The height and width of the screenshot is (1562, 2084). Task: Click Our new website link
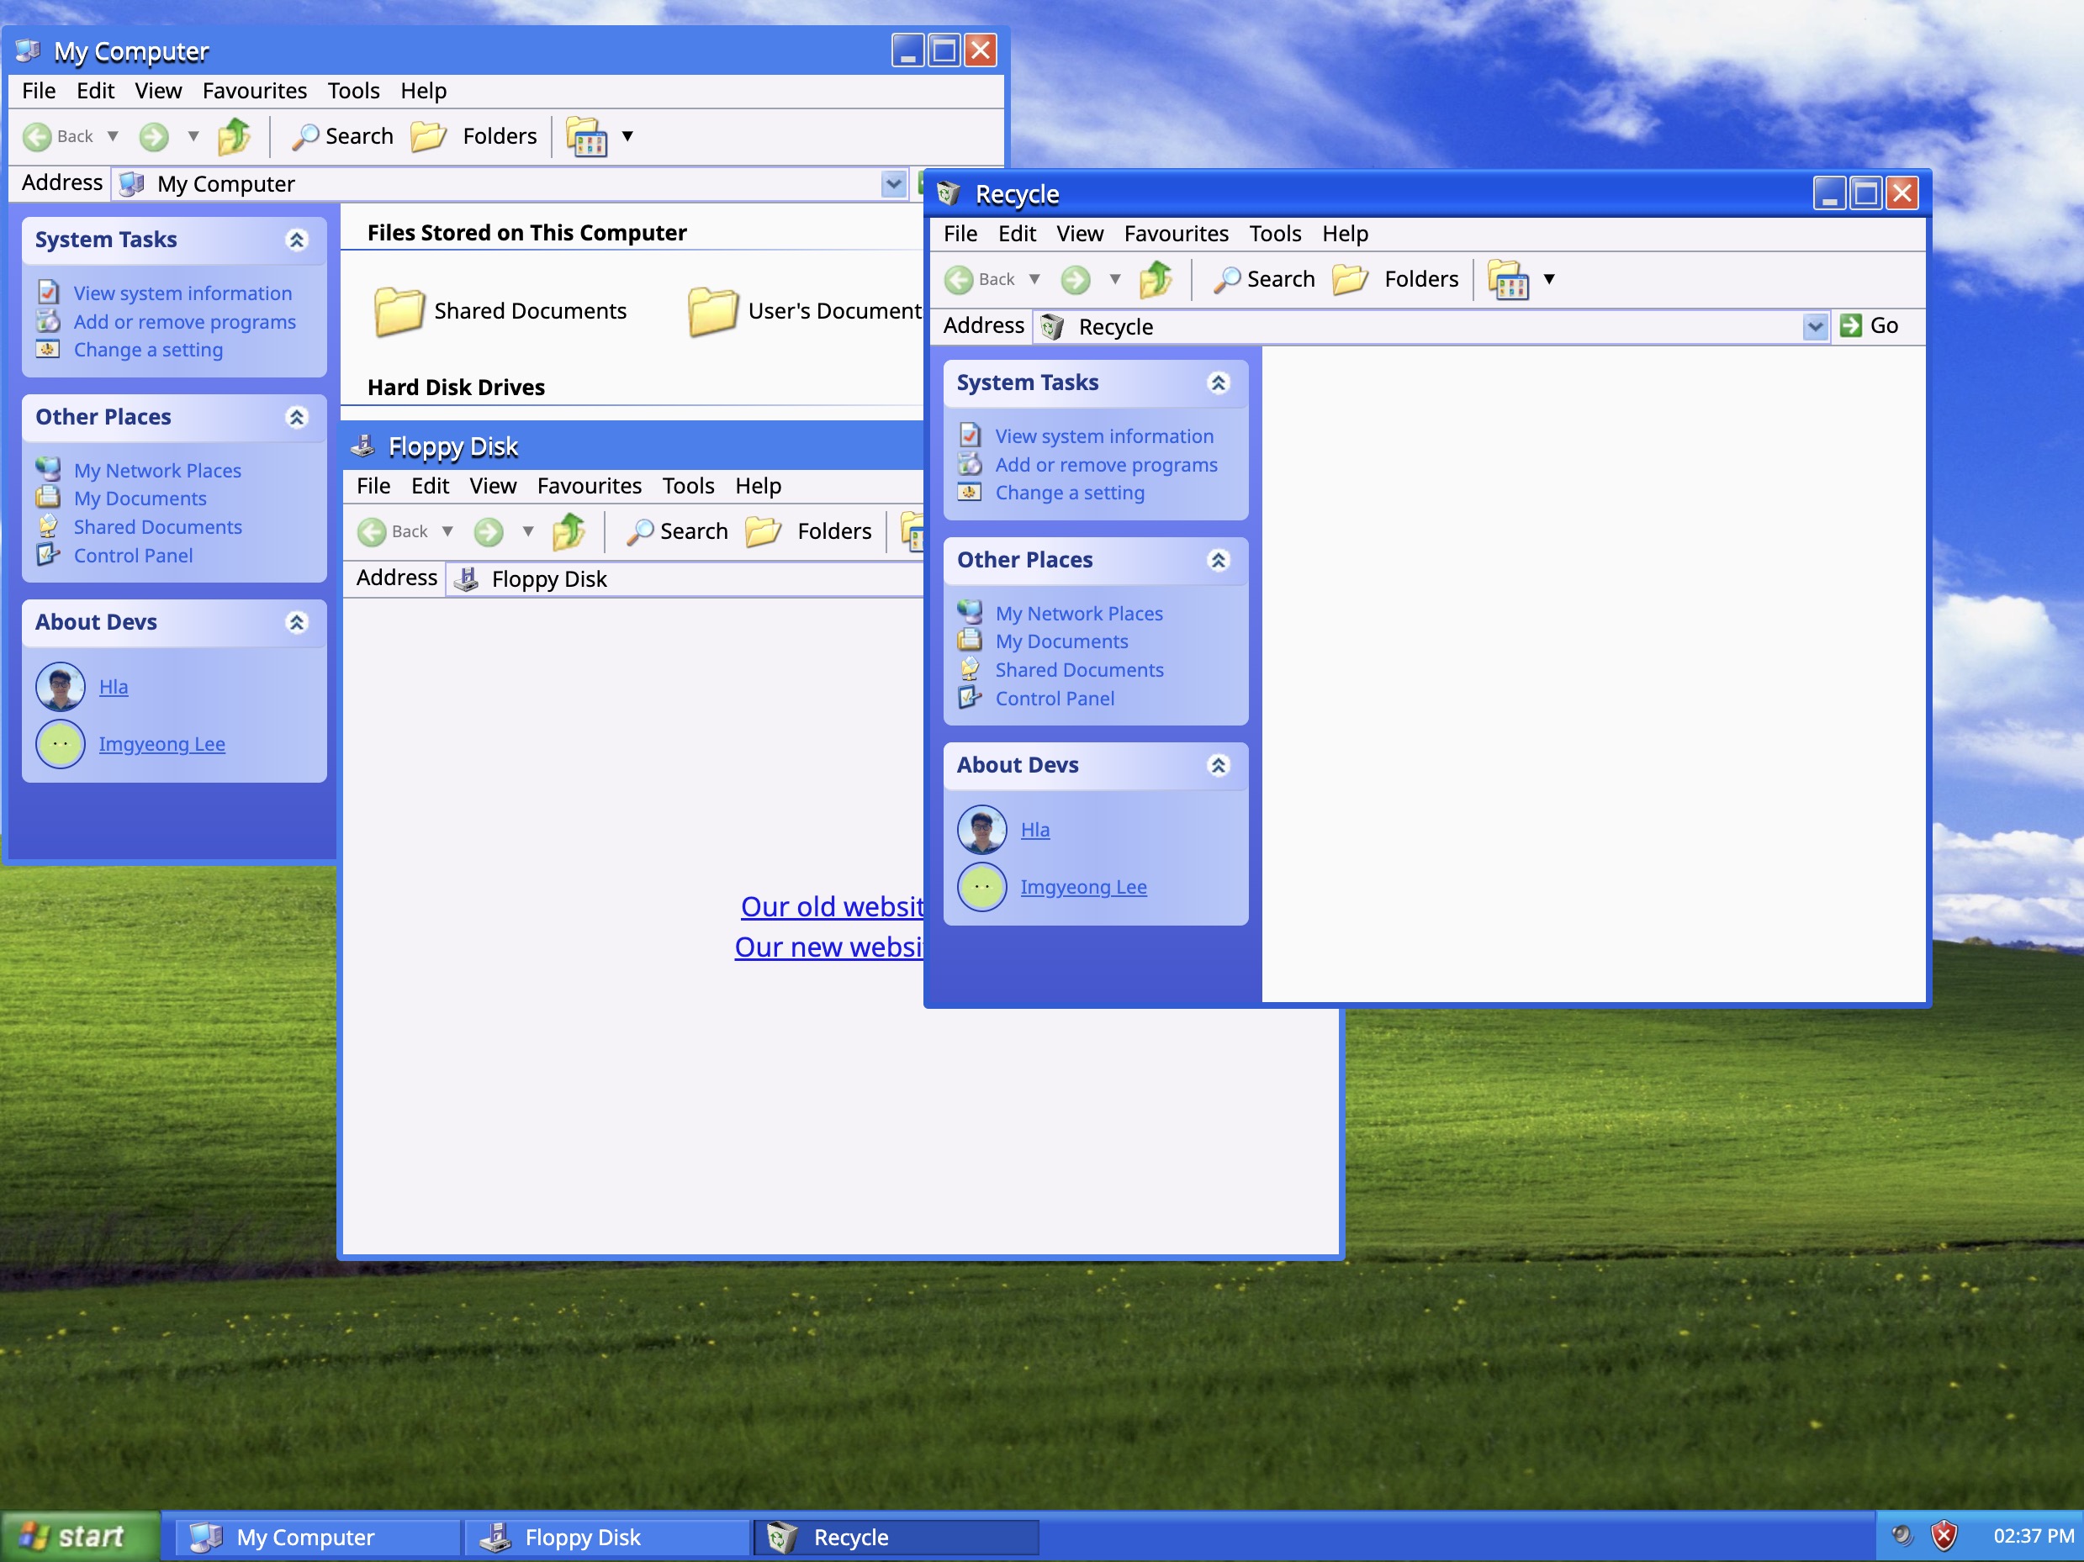[829, 947]
